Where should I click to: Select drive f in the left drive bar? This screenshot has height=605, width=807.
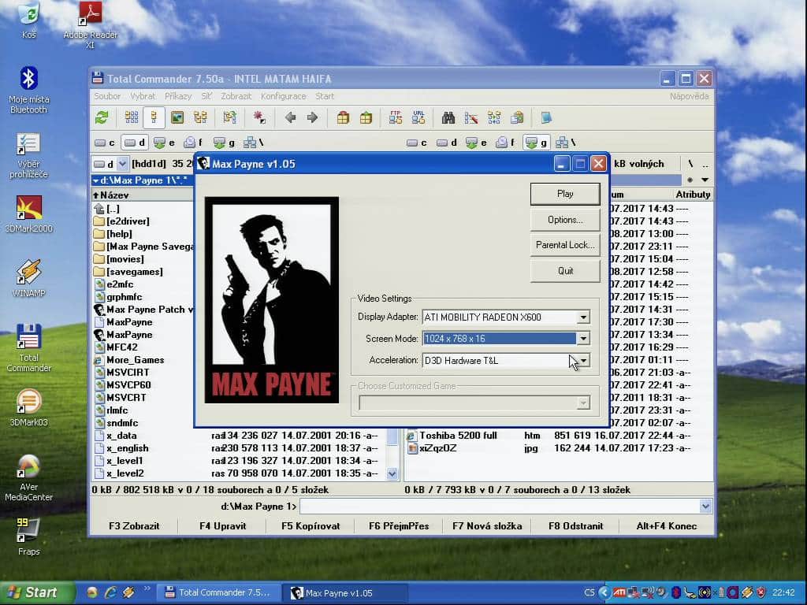tap(194, 143)
